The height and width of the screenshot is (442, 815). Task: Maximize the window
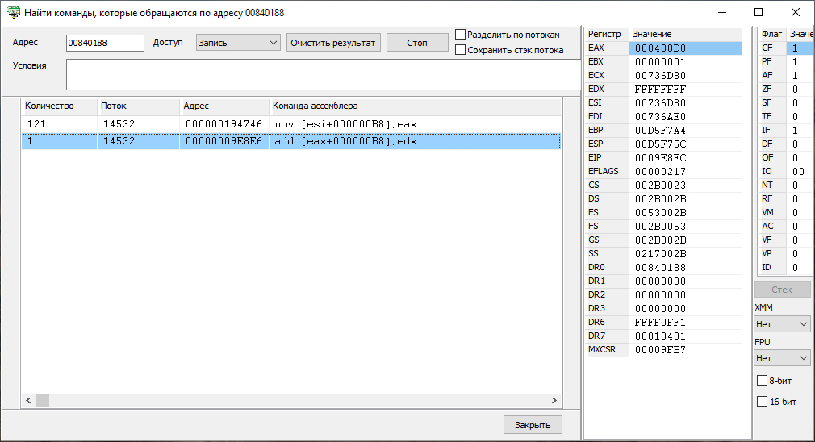click(x=759, y=12)
